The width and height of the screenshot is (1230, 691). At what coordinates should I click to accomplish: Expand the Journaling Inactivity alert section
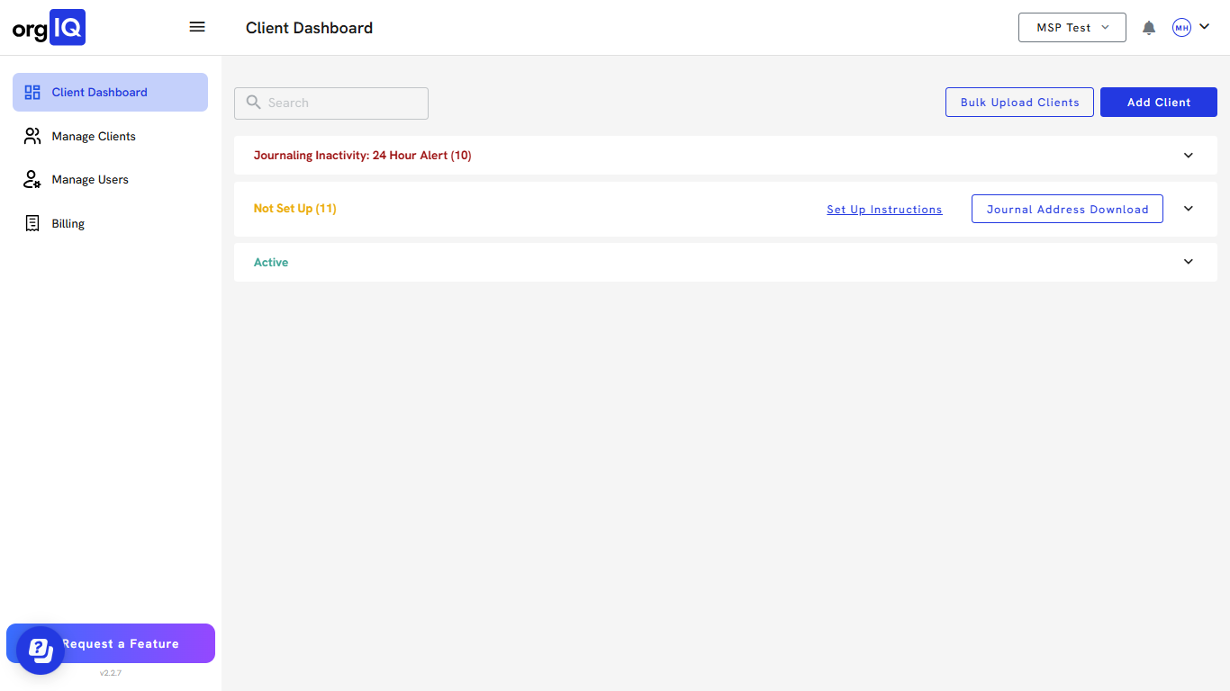pos(1188,156)
